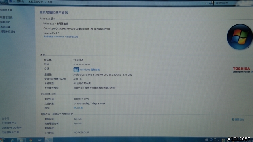This screenshot has width=253, height=142.
Task: Click the 64 位元作業系統 system type value
Action: coord(82,83)
